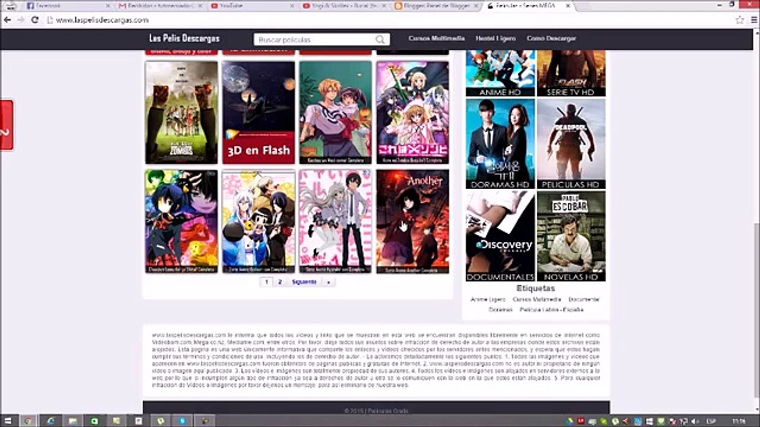The height and width of the screenshot is (427, 760).
Task: Click the Pelicula Latino - Español tag
Action: pos(552,310)
